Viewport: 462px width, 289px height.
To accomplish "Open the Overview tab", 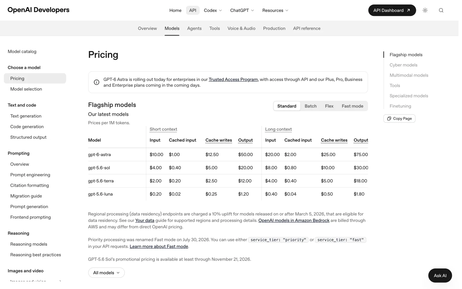I will (147, 28).
